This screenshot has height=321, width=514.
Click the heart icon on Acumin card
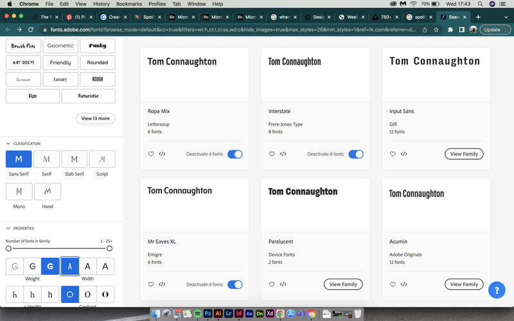[393, 284]
